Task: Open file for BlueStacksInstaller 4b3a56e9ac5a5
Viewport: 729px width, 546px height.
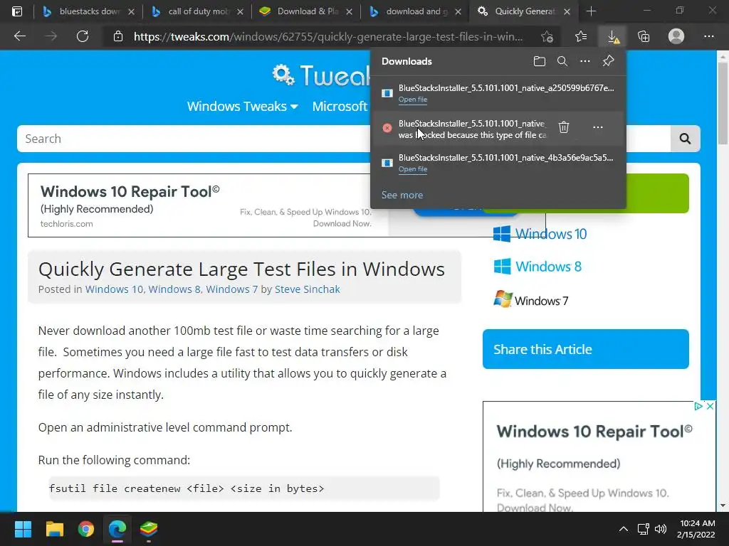Action: (413, 169)
